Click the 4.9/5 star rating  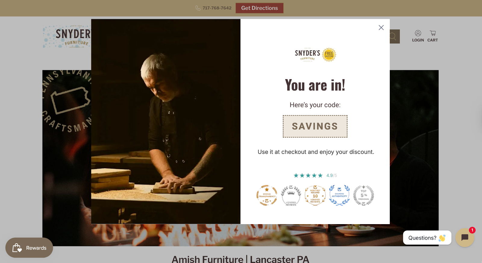point(315,175)
